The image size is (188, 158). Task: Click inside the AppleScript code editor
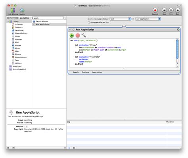[x=123, y=53]
